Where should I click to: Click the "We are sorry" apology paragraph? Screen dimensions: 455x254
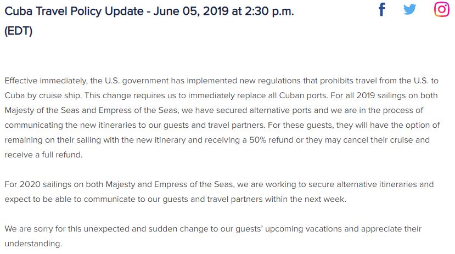[x=213, y=236]
